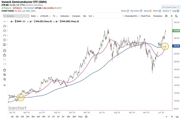This screenshot has height=120, width=182.
Task: Select the 1Y time range
Action: tap(48, 117)
